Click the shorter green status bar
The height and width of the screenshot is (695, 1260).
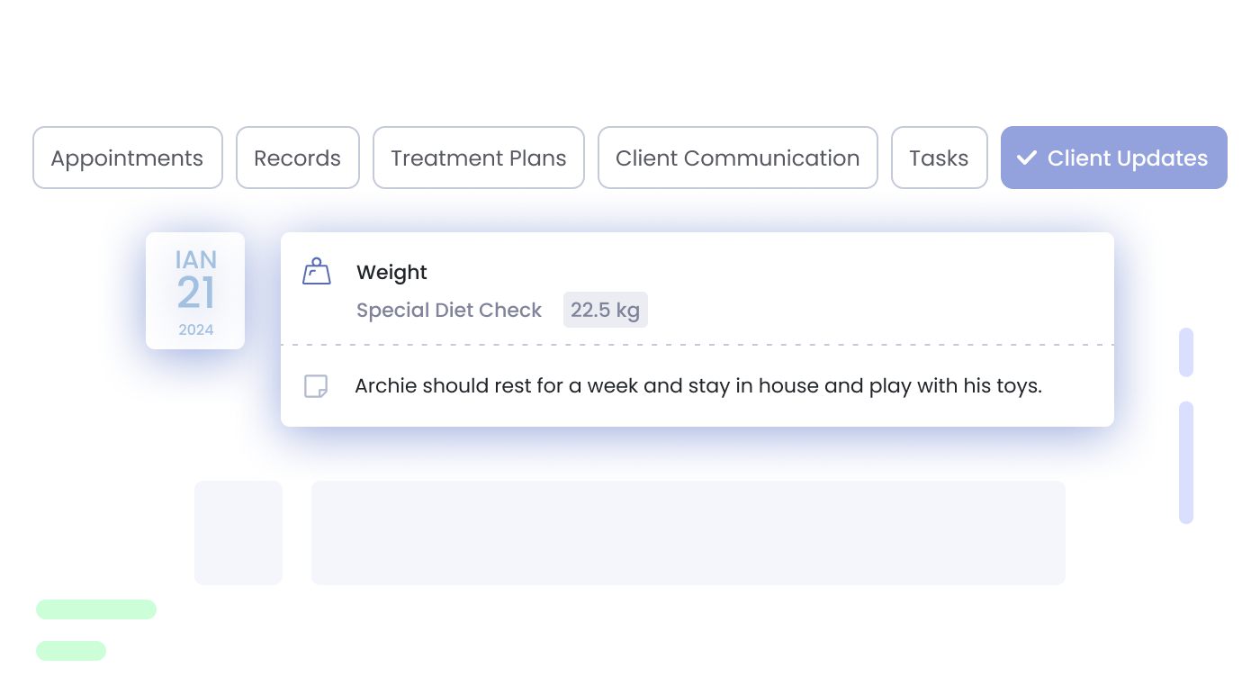coord(71,650)
